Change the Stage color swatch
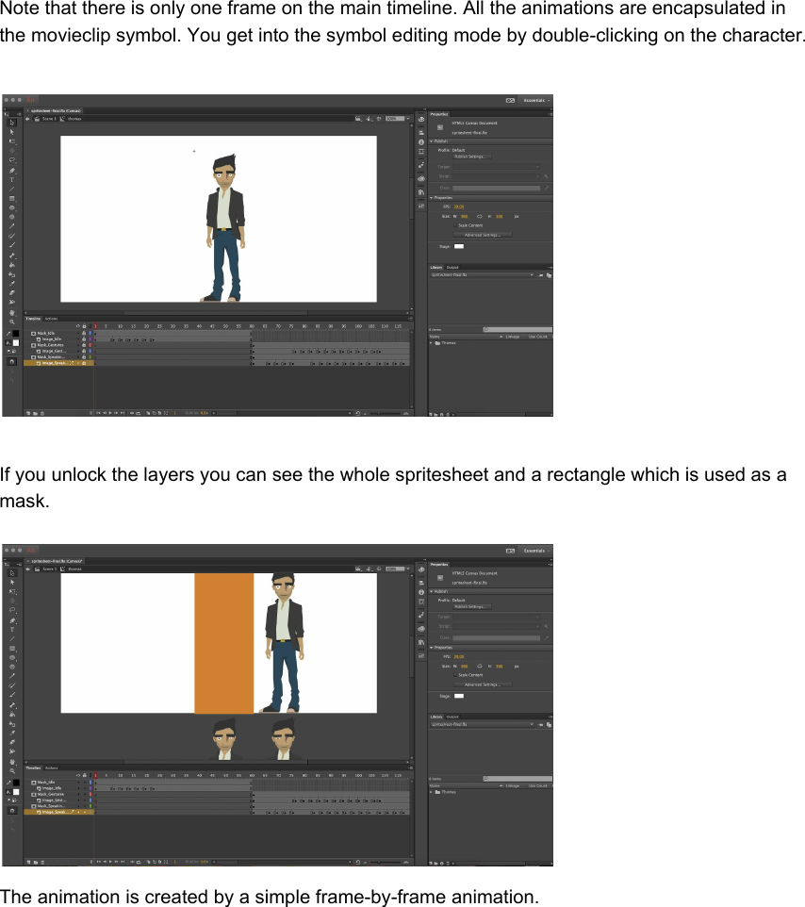Viewport: 805px width, 907px height. coord(459,246)
